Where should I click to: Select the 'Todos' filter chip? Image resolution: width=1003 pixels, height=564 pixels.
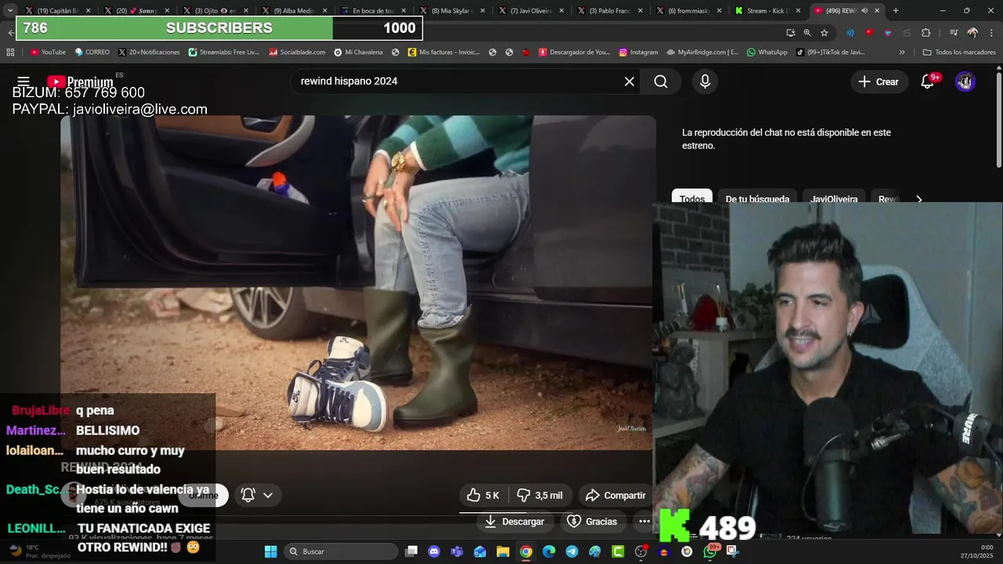[692, 198]
